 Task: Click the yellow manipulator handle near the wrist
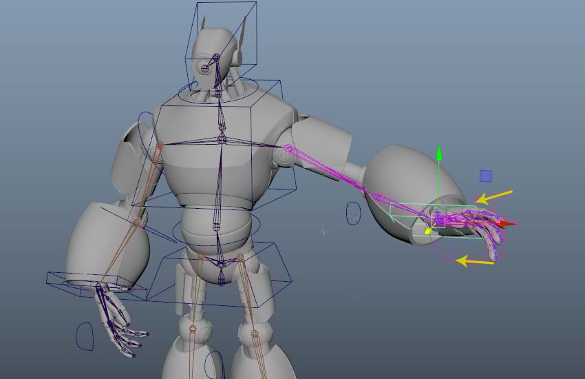click(428, 232)
